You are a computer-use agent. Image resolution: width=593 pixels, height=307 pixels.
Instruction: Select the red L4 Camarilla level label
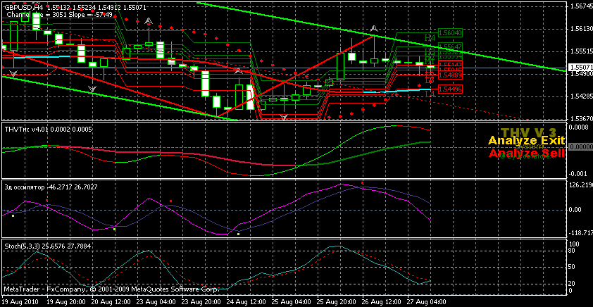click(x=429, y=94)
